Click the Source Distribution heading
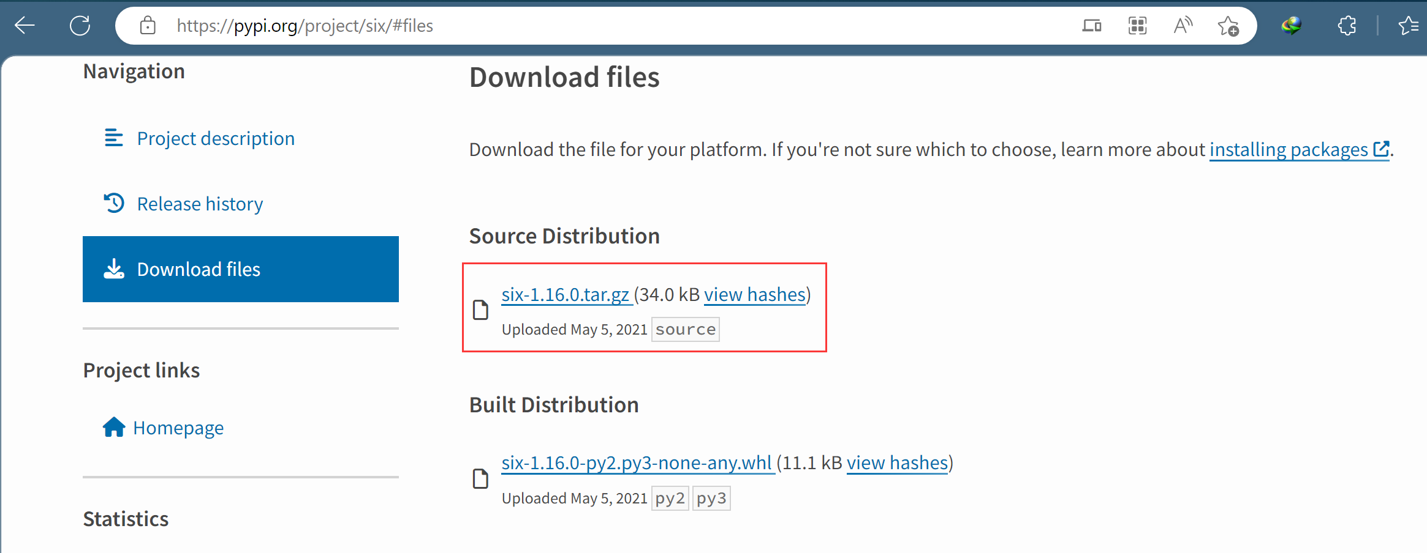The image size is (1427, 553). (564, 236)
